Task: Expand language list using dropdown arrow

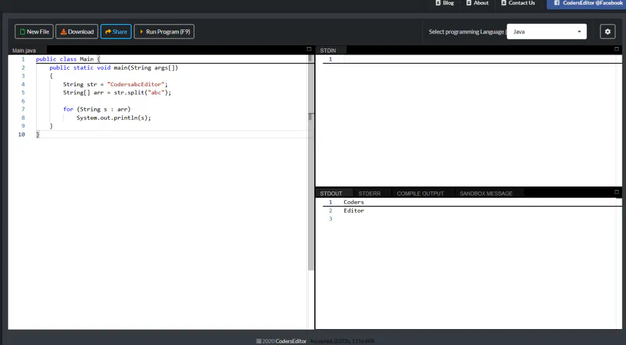Action: [x=580, y=32]
